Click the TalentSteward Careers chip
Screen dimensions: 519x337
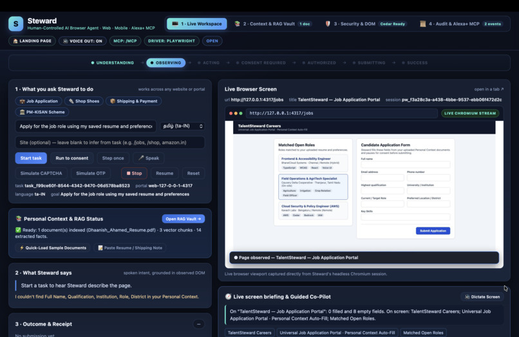coord(250,332)
